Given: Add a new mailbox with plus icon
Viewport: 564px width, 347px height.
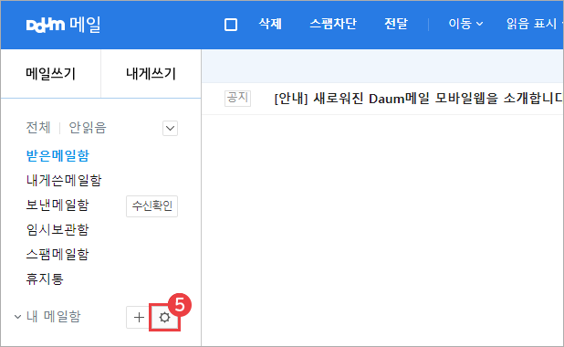Looking at the screenshot, I should point(139,318).
